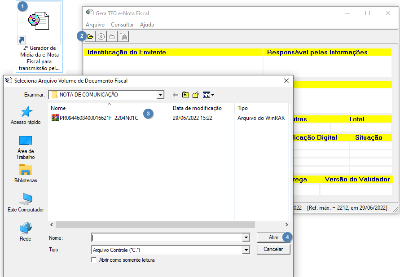
Task: Click the horizontal scrollbar left arrow
Action: pyautogui.click(x=52, y=225)
